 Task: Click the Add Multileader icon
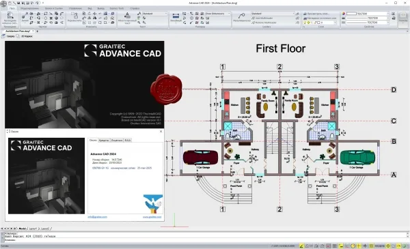pos(253,18)
